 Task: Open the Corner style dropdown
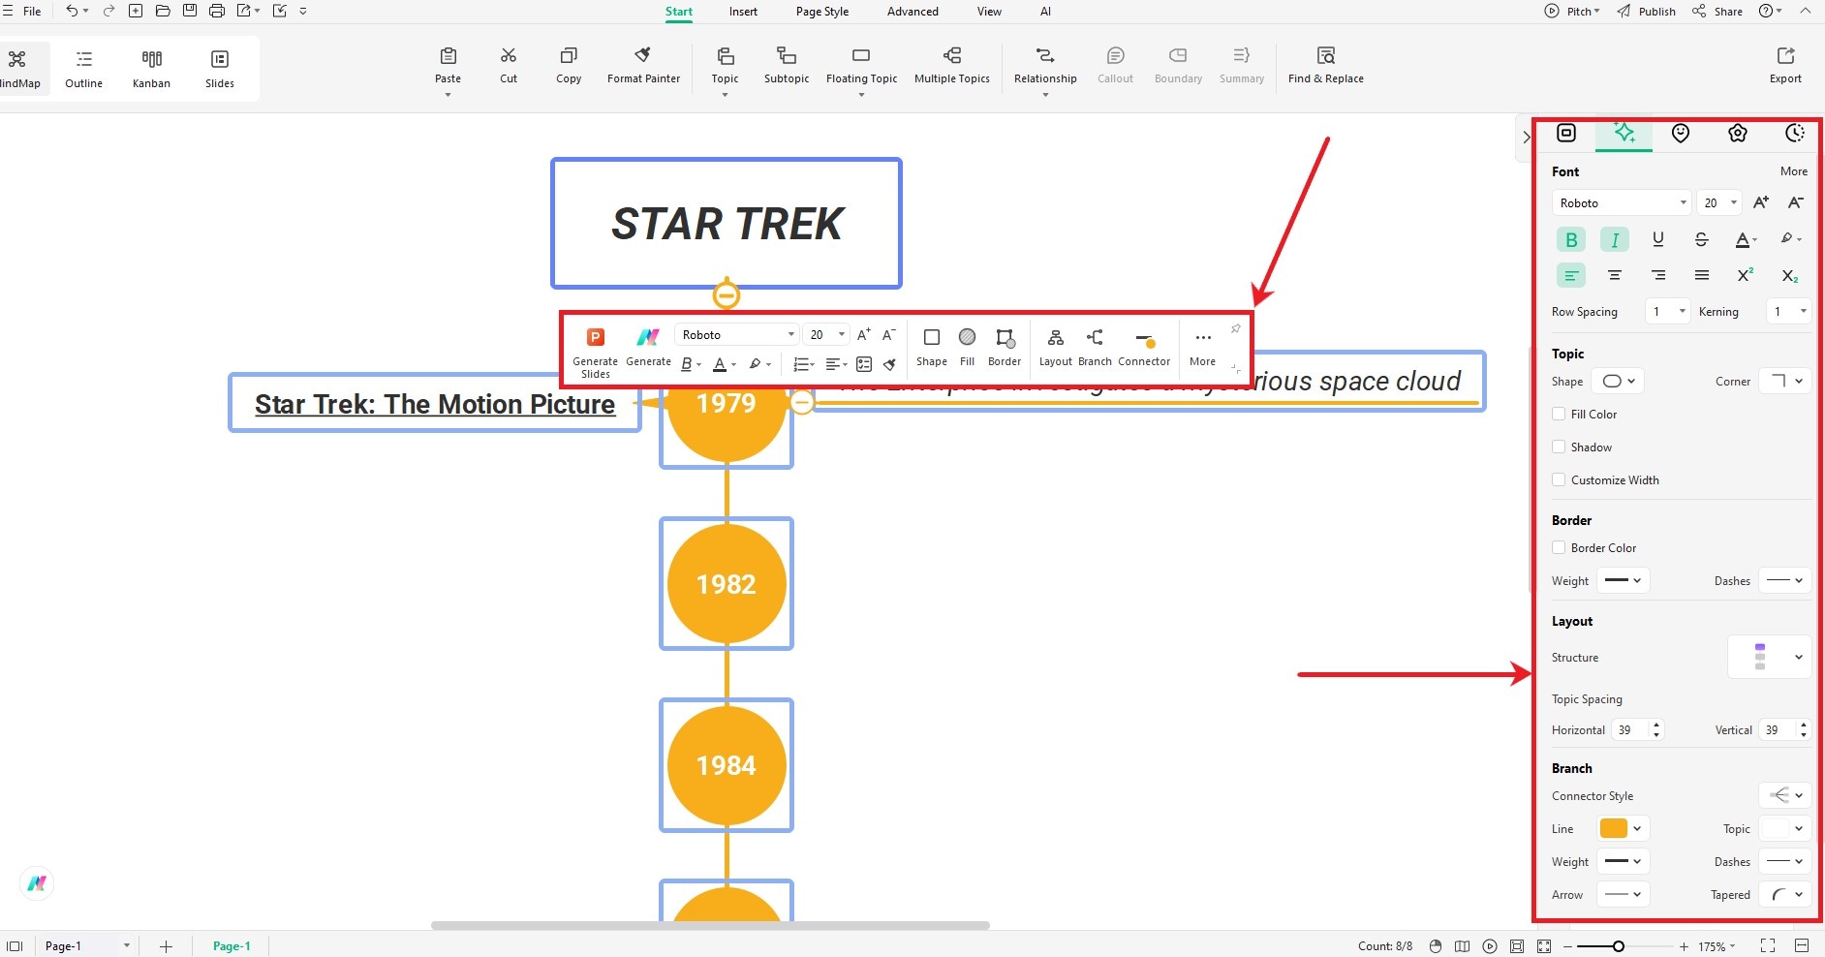[x=1785, y=381]
